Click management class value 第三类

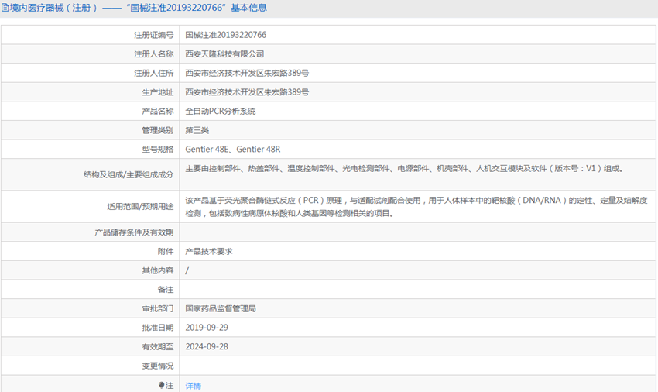coord(197,130)
